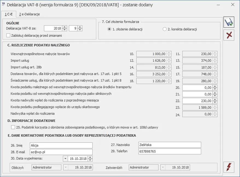This screenshot has width=240, height=177.
Task: Click the Imię field containing Alicja
Action: (x=61, y=145)
